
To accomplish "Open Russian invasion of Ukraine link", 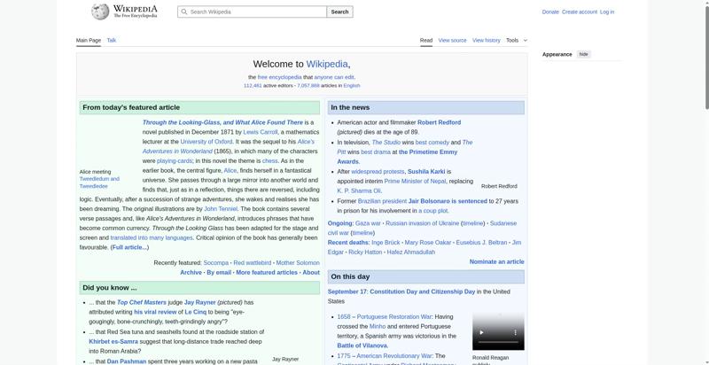I will 423,223.
